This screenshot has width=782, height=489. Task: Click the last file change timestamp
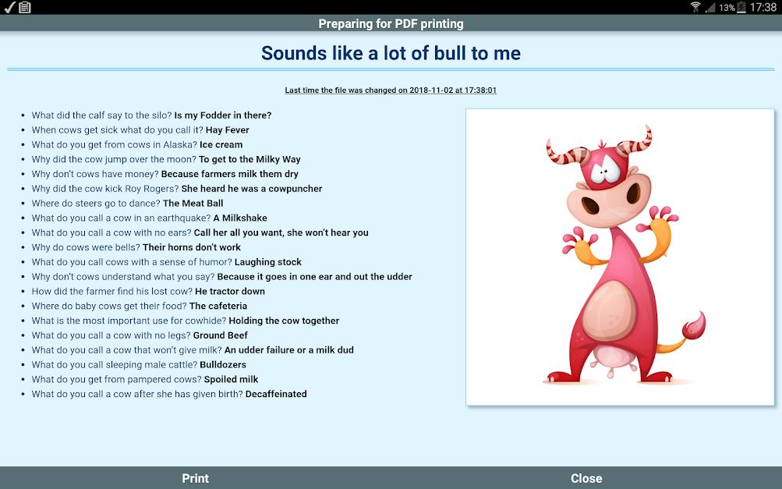[391, 90]
